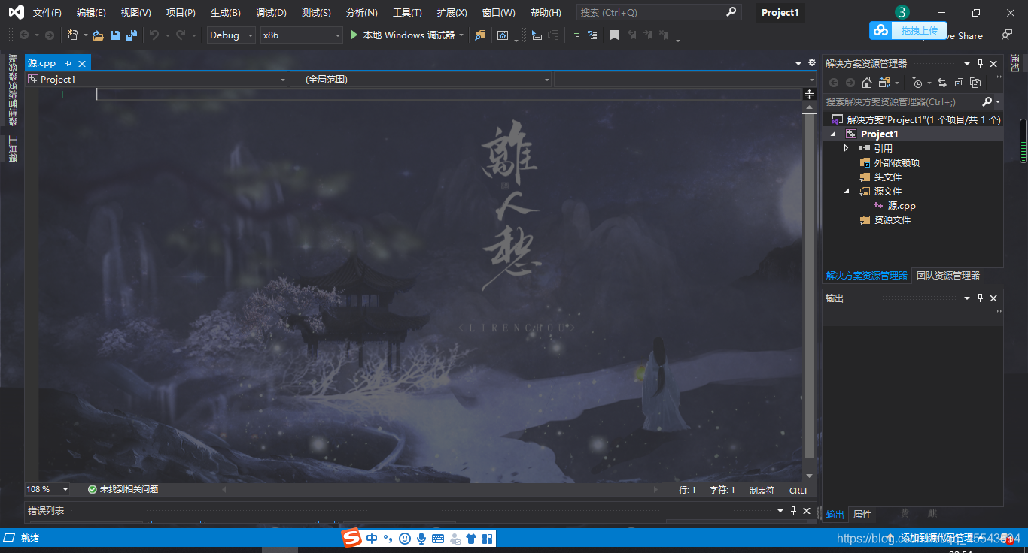Click the Sogou input method S icon
Viewport: 1028px width, 553px height.
[352, 538]
